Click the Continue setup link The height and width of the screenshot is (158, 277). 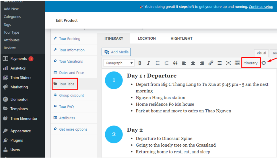[261, 7]
